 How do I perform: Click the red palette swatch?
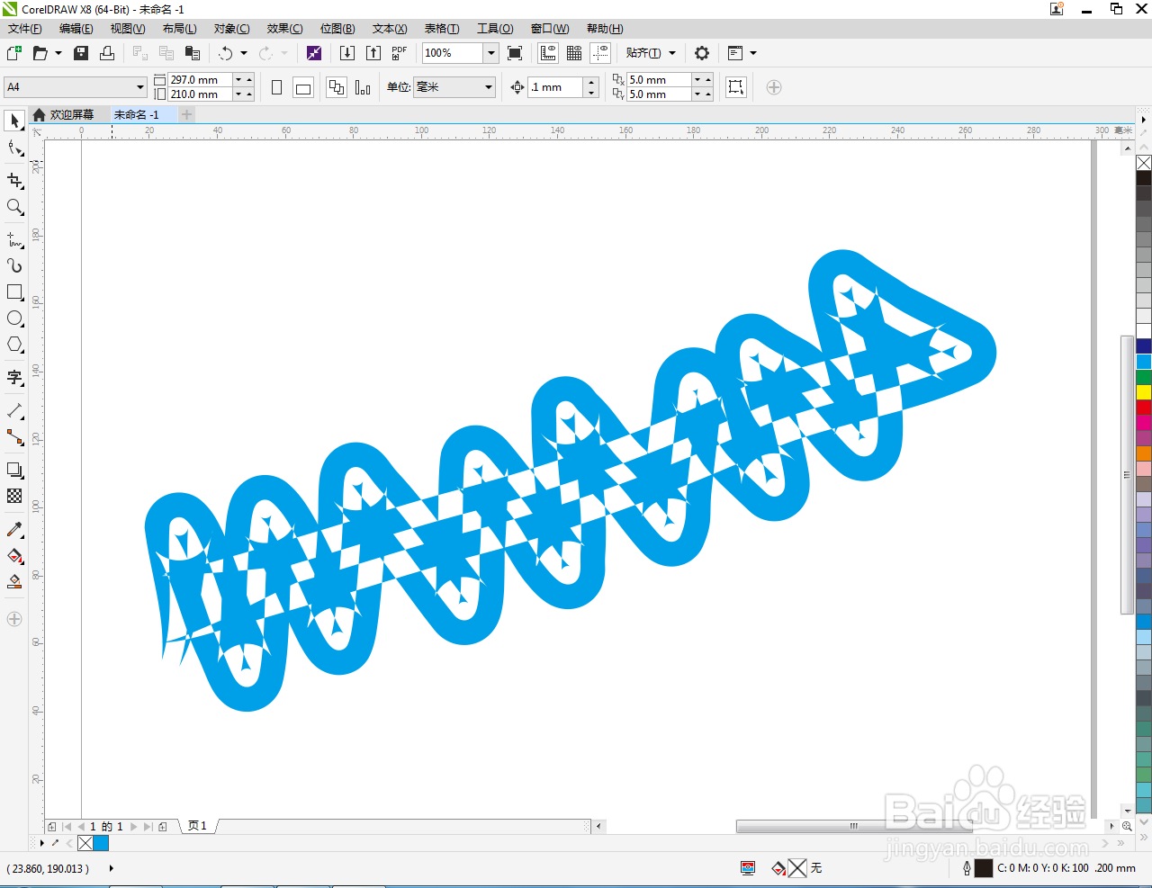tap(1144, 408)
